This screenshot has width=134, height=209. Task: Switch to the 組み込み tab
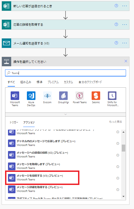pyautogui.click(x=26, y=82)
